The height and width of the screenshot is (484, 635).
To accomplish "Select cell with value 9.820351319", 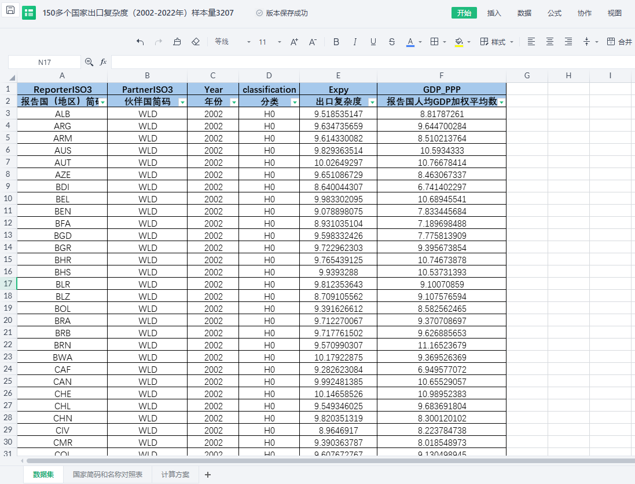I will (338, 419).
